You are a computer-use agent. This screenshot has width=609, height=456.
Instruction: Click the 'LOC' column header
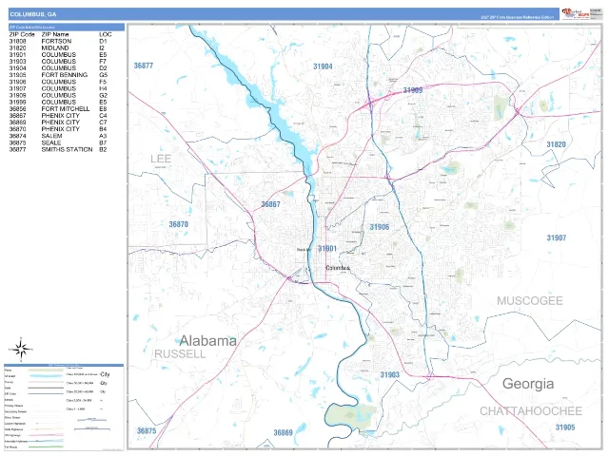click(x=106, y=34)
